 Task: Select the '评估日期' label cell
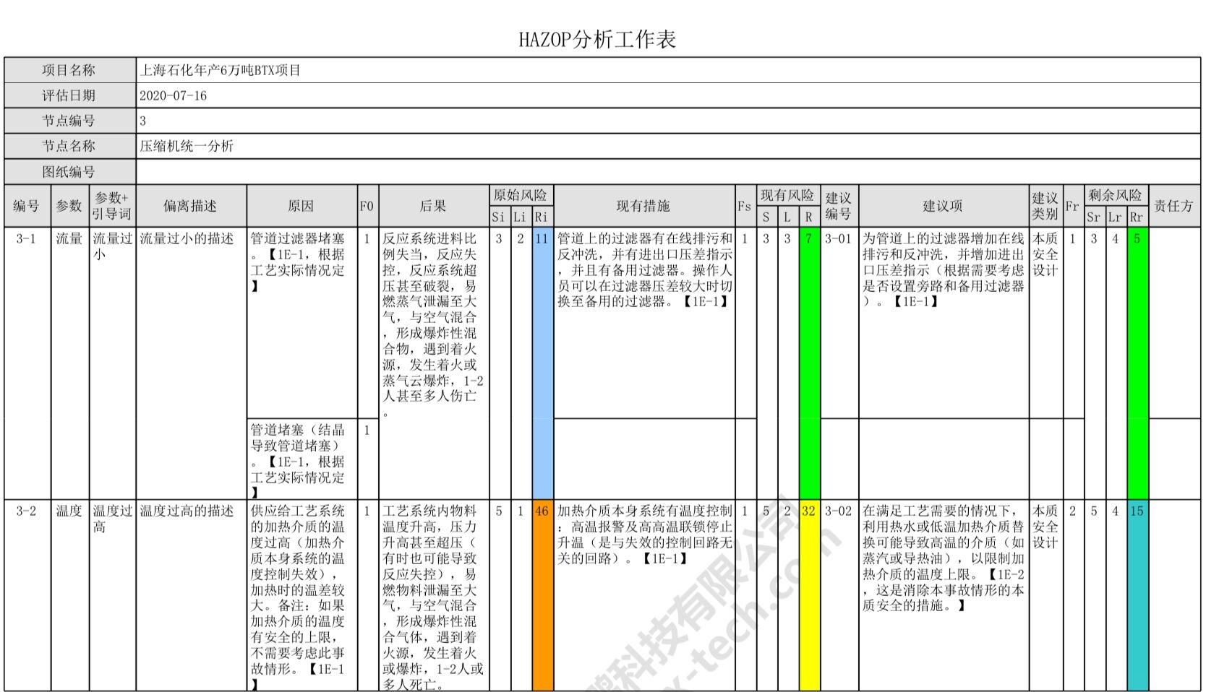[x=70, y=95]
